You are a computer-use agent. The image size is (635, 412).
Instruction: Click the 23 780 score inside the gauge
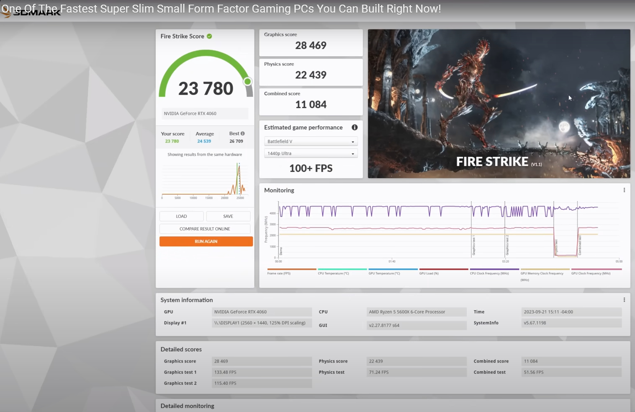pyautogui.click(x=206, y=88)
